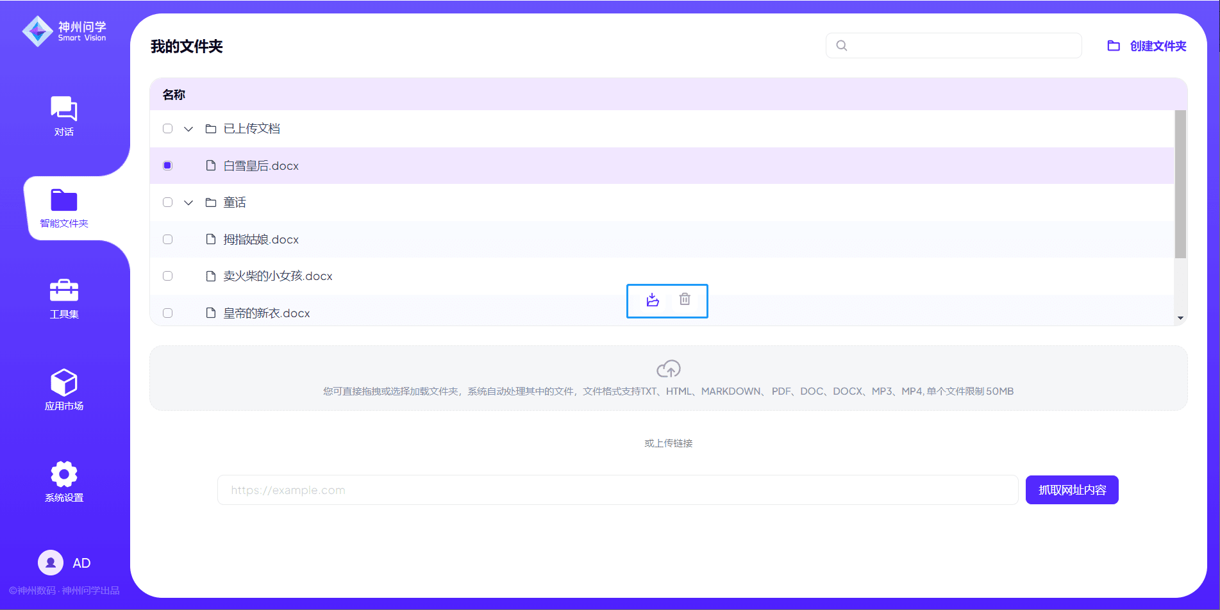Click the trash delete icon
Viewport: 1220px width, 610px height.
tap(685, 300)
